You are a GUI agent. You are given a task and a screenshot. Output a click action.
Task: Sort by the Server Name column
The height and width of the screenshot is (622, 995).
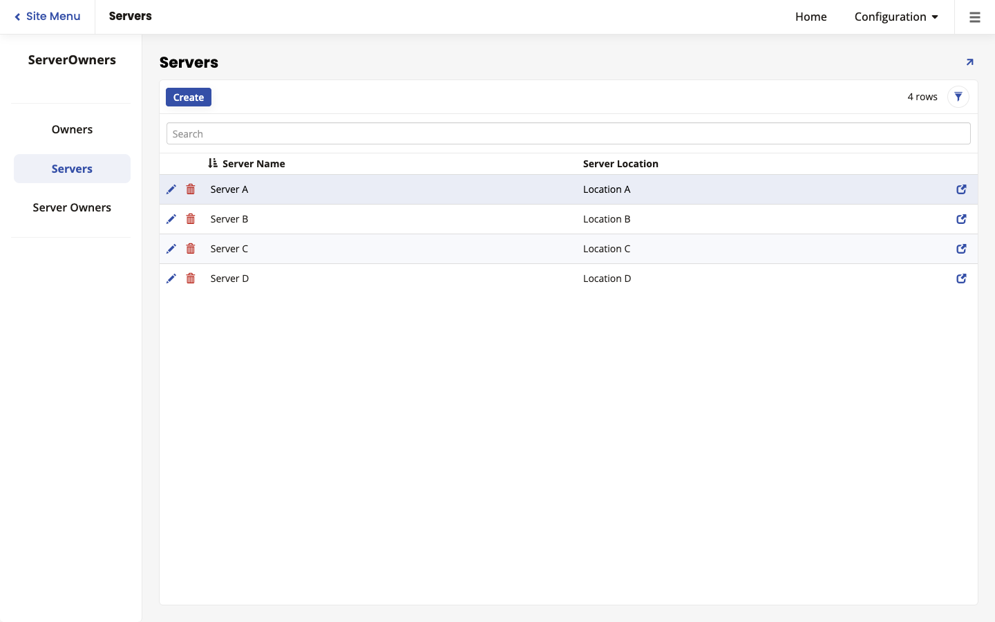[253, 164]
